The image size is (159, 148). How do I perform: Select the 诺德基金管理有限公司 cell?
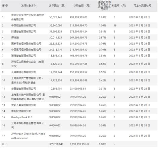click(x=23, y=56)
